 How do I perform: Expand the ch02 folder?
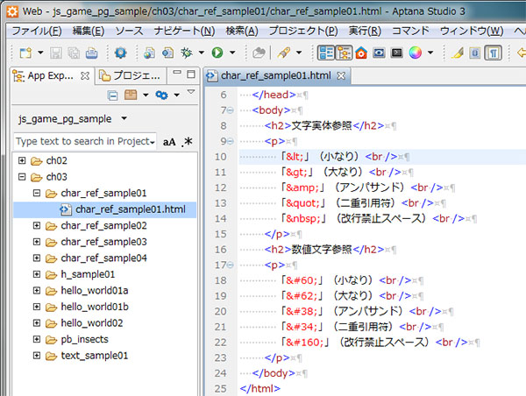point(22,160)
